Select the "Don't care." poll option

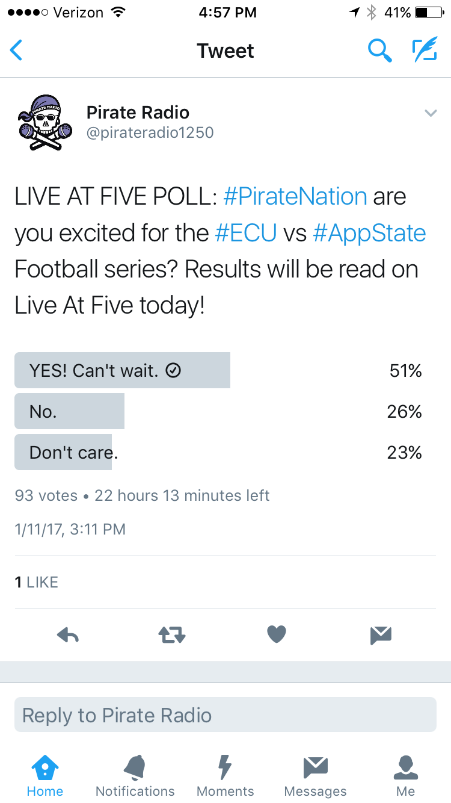click(x=64, y=452)
